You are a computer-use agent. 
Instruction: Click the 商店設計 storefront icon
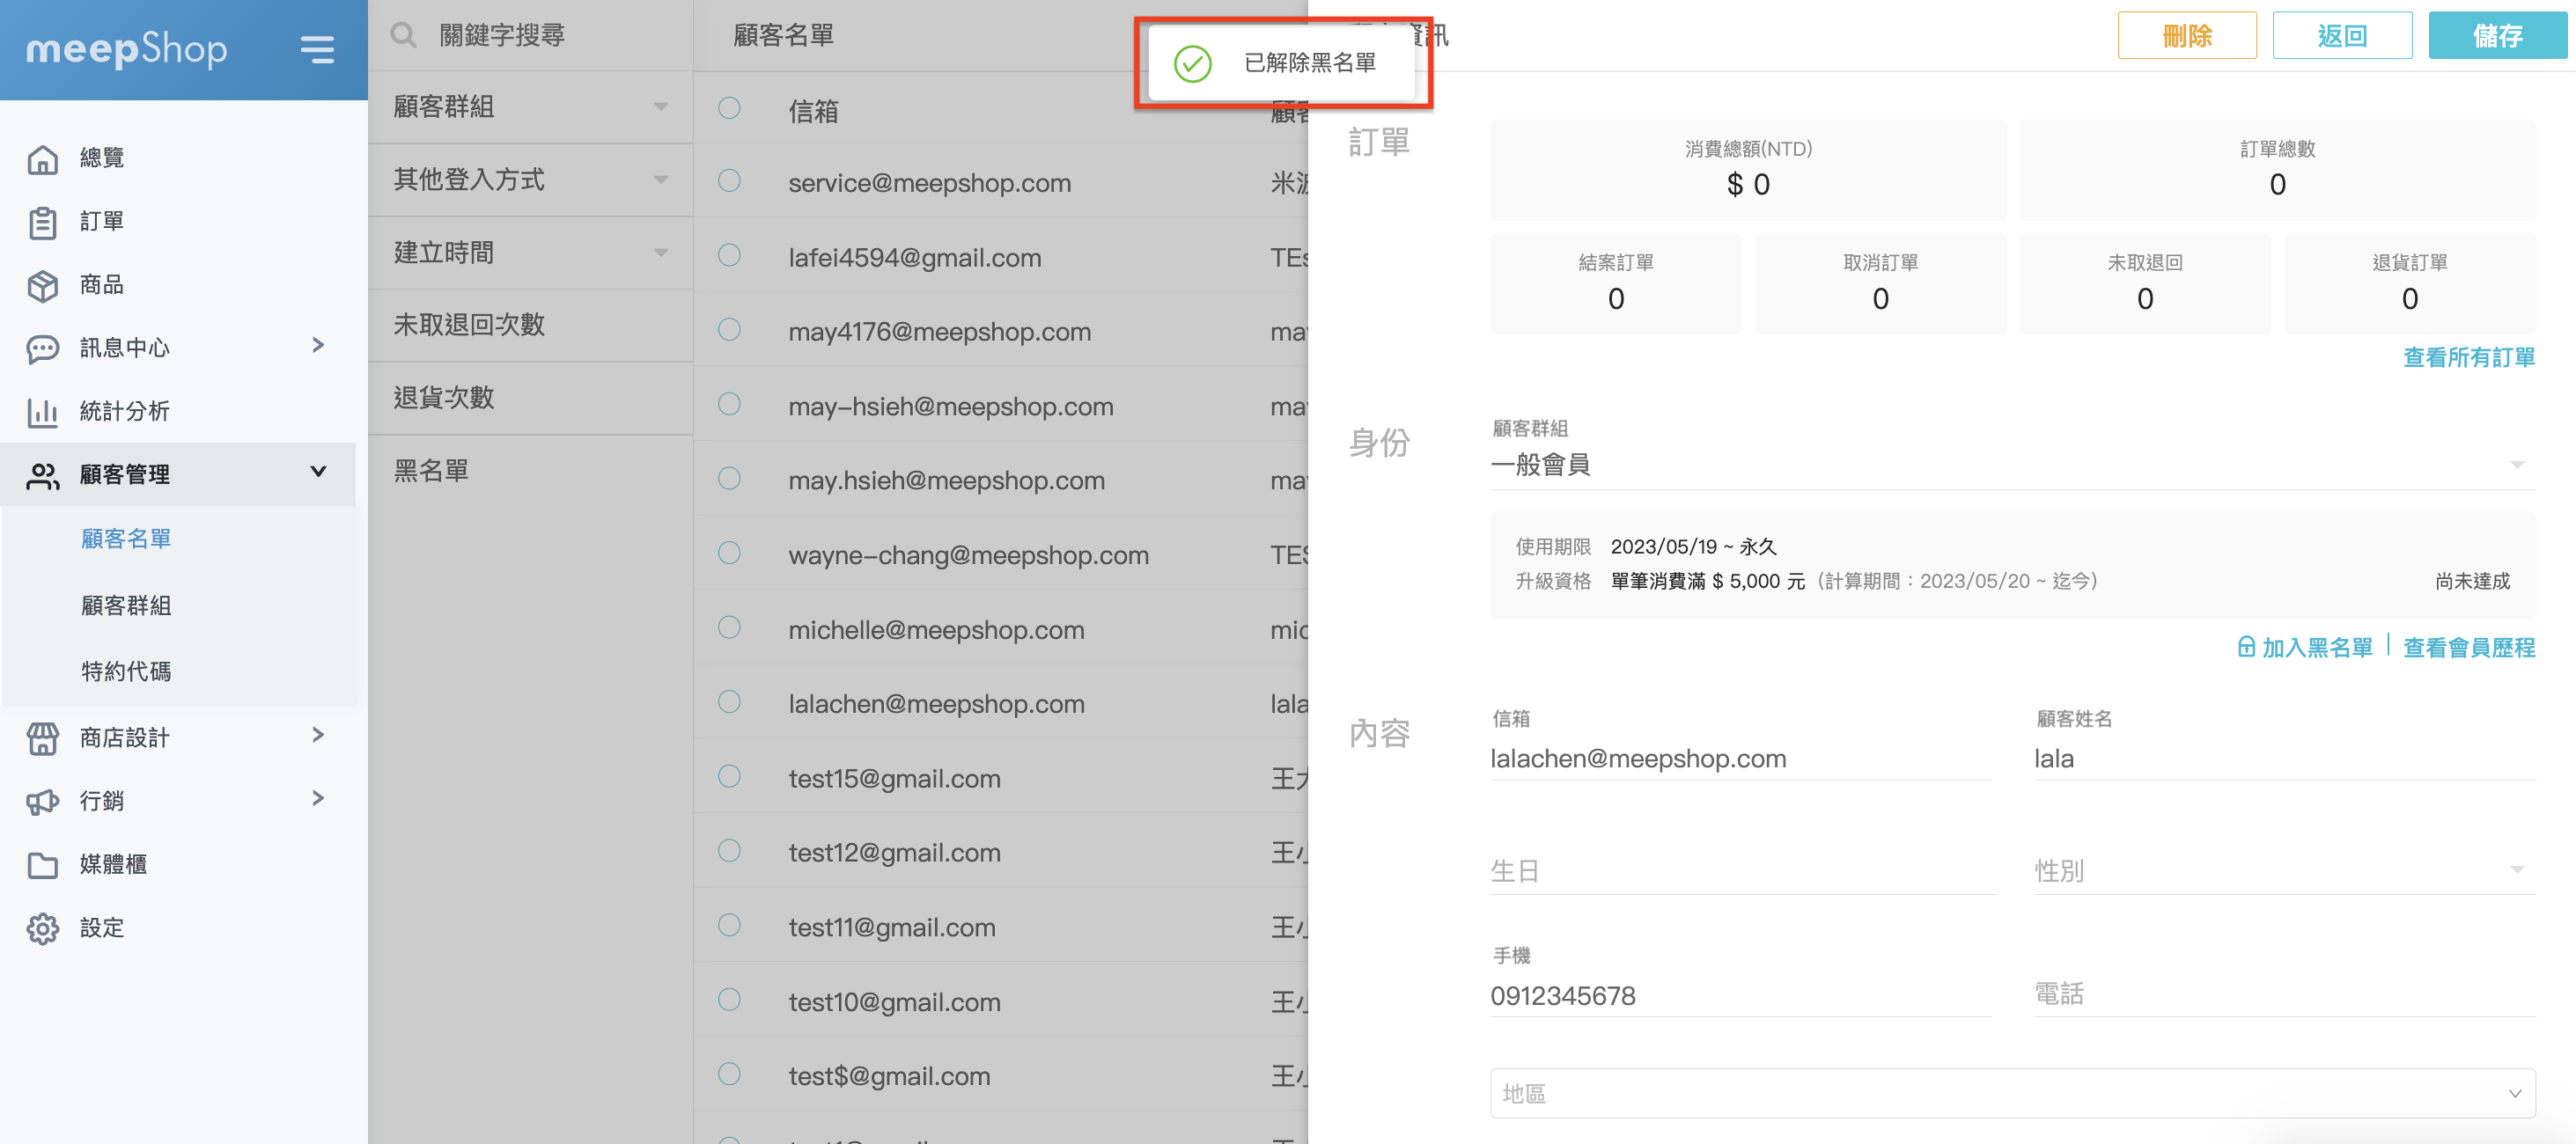pos(42,738)
